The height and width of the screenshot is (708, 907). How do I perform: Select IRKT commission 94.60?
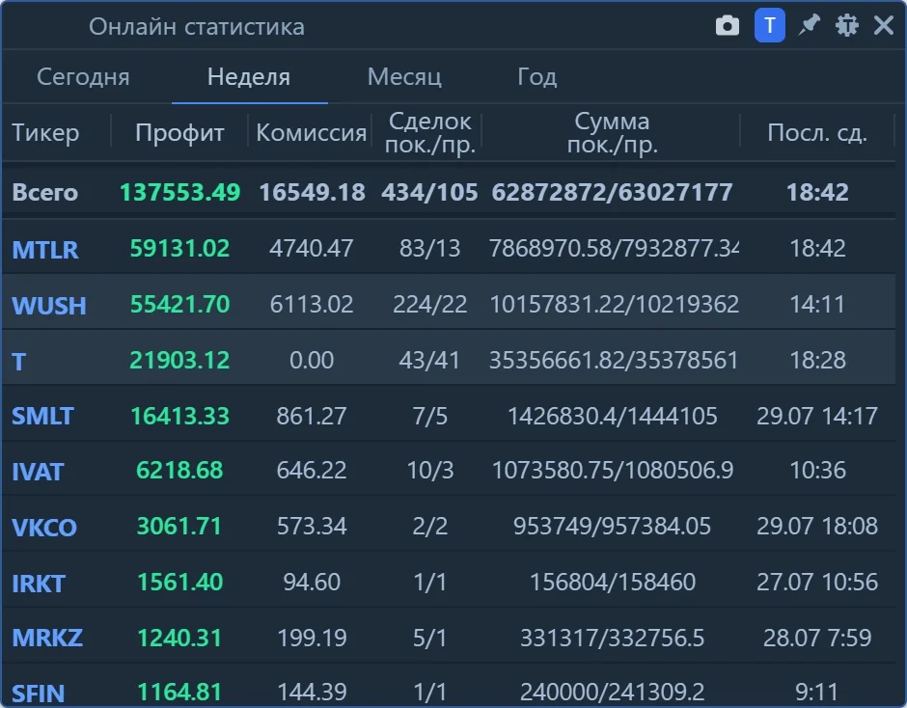click(x=312, y=582)
